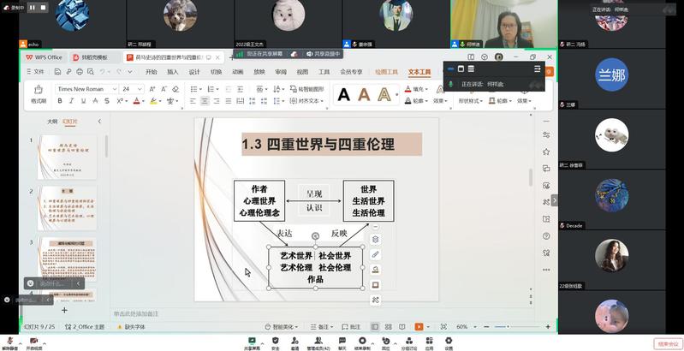Click the 聊天 chat icon in meeting toolbar
The width and height of the screenshot is (684, 351).
pos(342,342)
